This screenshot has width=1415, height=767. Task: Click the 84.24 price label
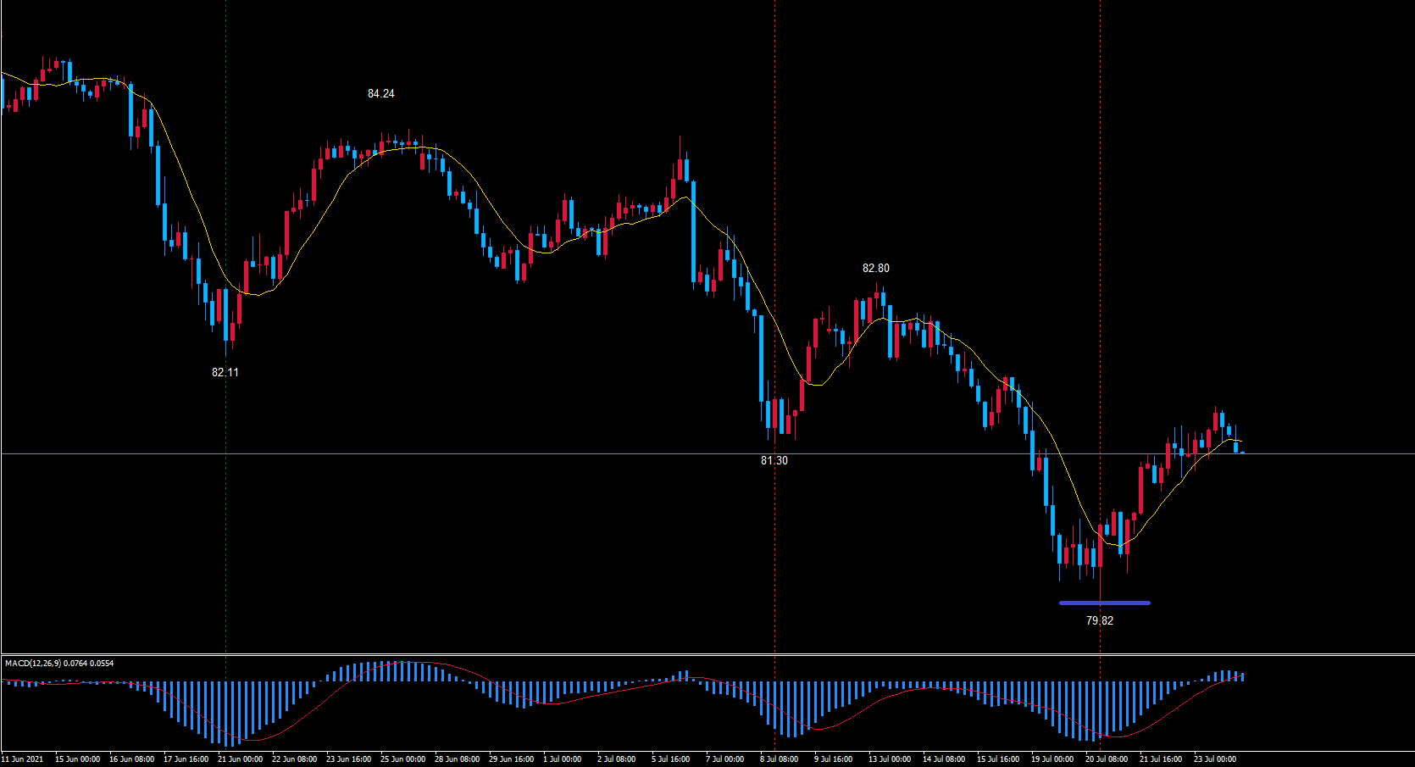[x=380, y=94]
